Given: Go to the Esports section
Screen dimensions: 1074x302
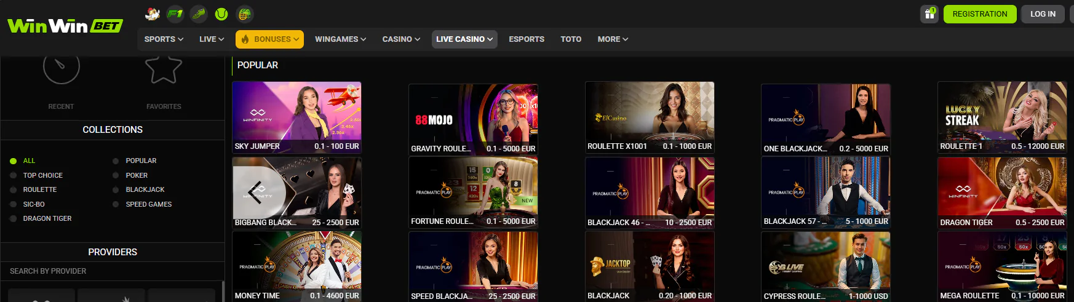Looking at the screenshot, I should (527, 39).
